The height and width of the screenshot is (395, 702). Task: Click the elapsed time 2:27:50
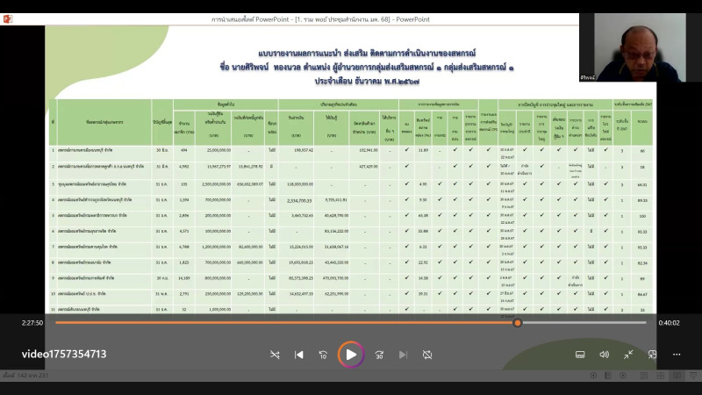click(32, 323)
